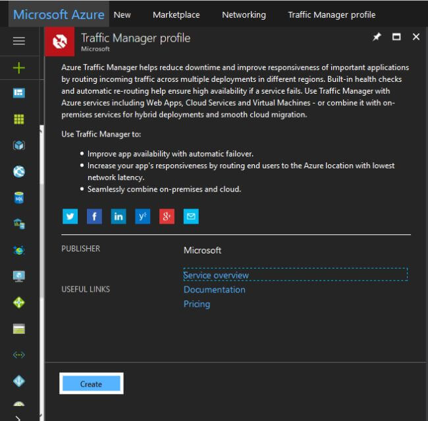This screenshot has height=421, width=428.
Task: Open Resource groups cube icon
Action: [x=19, y=145]
